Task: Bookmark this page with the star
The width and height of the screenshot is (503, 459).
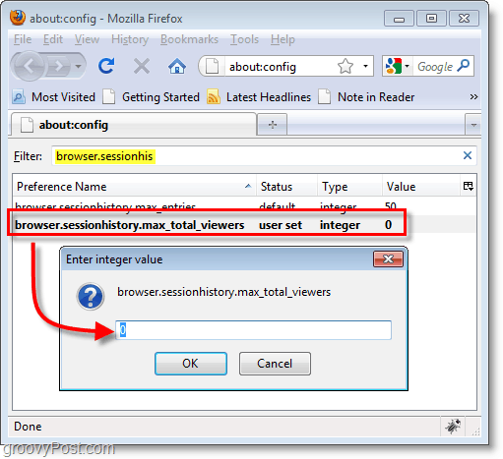Action: [346, 67]
